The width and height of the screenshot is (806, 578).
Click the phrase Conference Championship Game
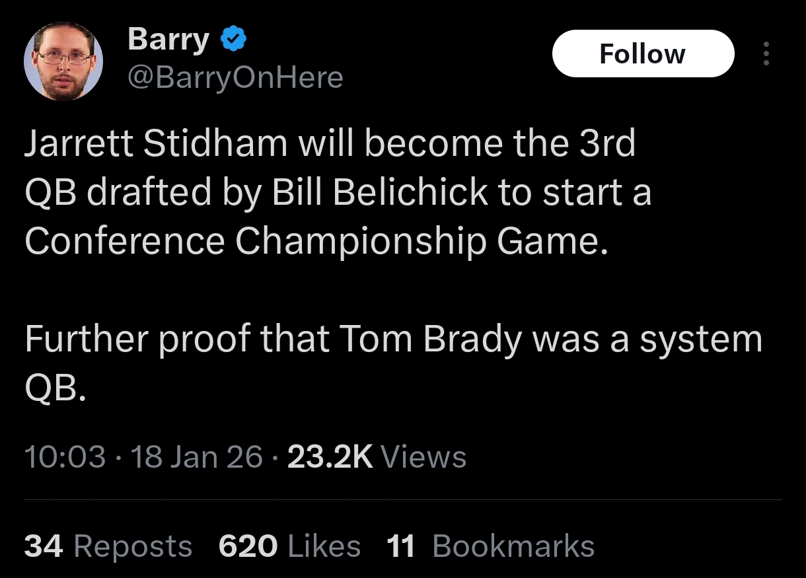tap(314, 241)
